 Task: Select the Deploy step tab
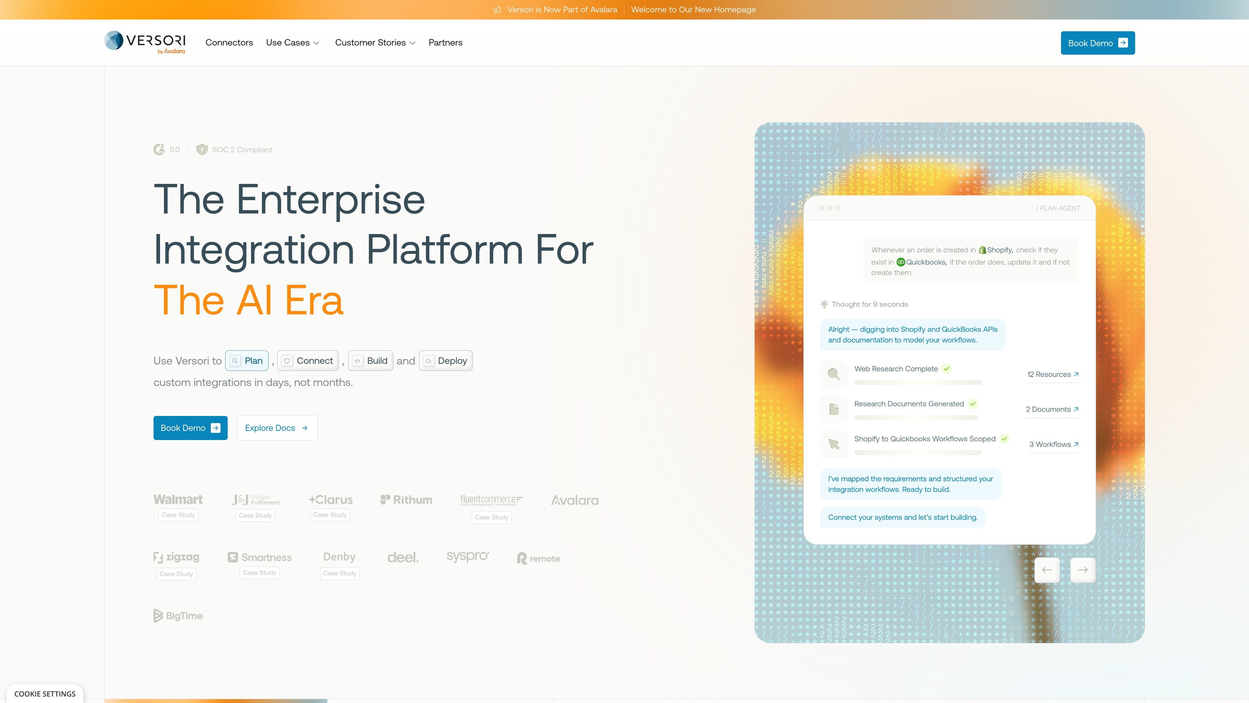tap(446, 361)
